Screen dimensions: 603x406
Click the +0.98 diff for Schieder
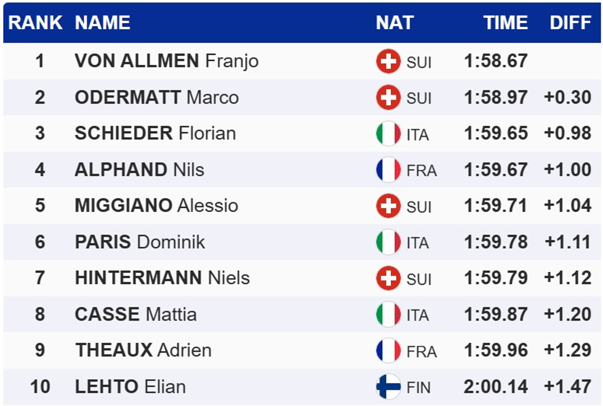click(567, 134)
